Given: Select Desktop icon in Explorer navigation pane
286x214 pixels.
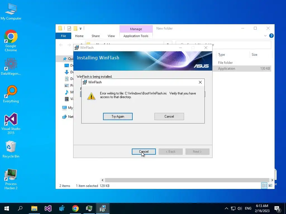Looking at the screenshot, I should pyautogui.click(x=67, y=65).
